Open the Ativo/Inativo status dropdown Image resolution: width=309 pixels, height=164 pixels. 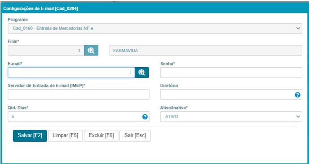coord(231,117)
